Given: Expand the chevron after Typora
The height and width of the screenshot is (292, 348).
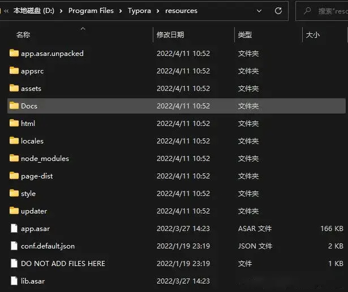Looking at the screenshot, I should click(158, 11).
